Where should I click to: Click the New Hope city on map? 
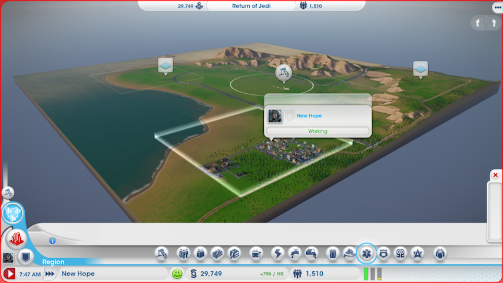point(289,151)
